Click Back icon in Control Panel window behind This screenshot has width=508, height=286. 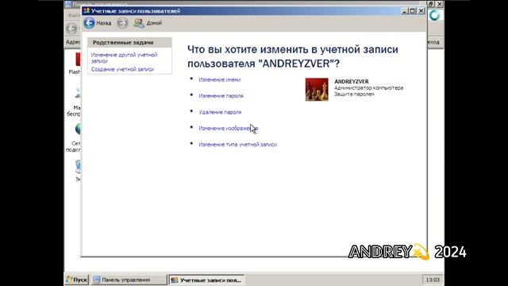[x=71, y=29]
